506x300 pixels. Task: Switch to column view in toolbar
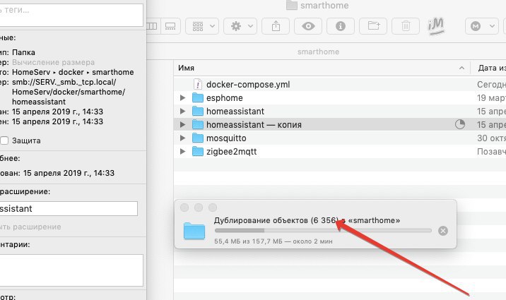(153, 26)
